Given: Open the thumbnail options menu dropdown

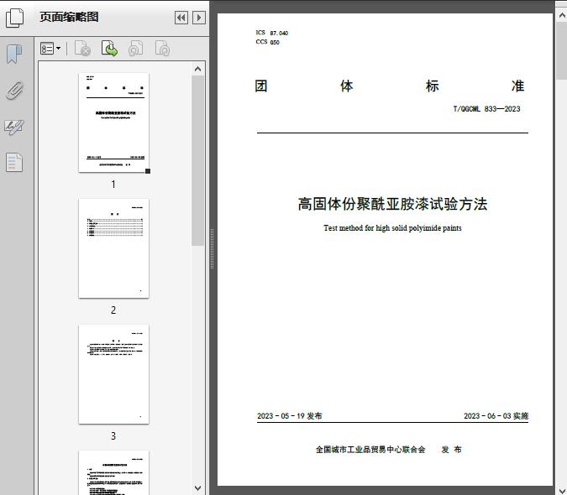Looking at the screenshot, I should [x=50, y=49].
